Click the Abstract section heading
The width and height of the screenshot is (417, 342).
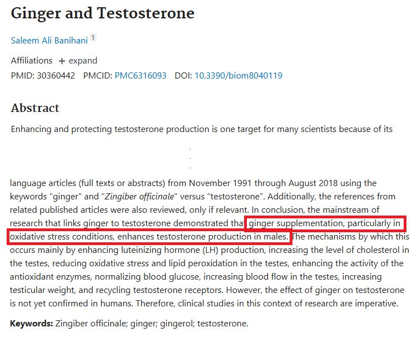pyautogui.click(x=35, y=108)
